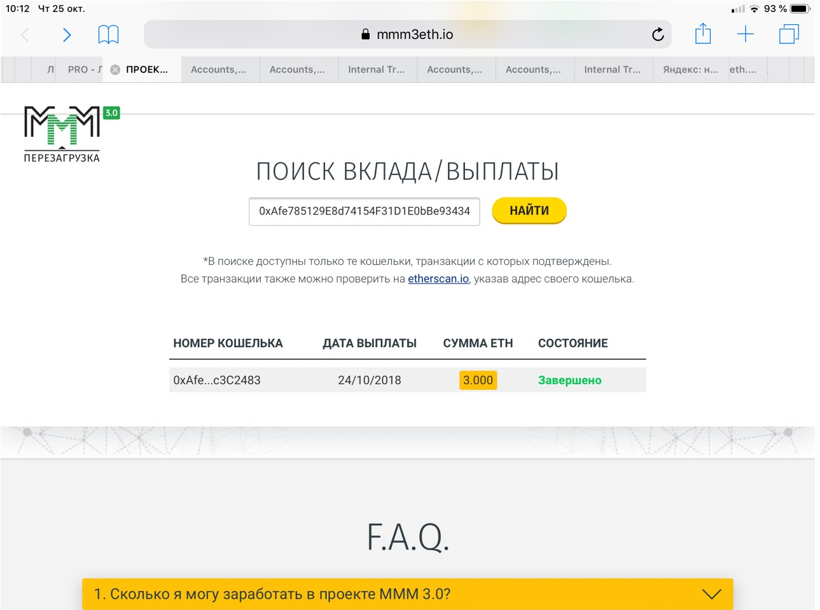The image size is (820, 610).
Task: Switch to the Яндекс: н... tab
Action: coord(690,70)
